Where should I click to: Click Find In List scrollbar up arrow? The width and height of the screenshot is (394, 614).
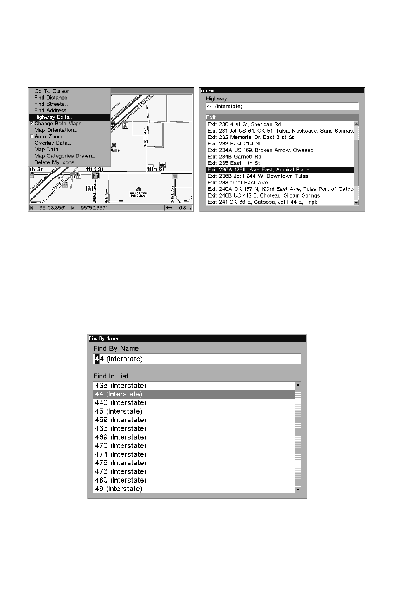[298, 385]
